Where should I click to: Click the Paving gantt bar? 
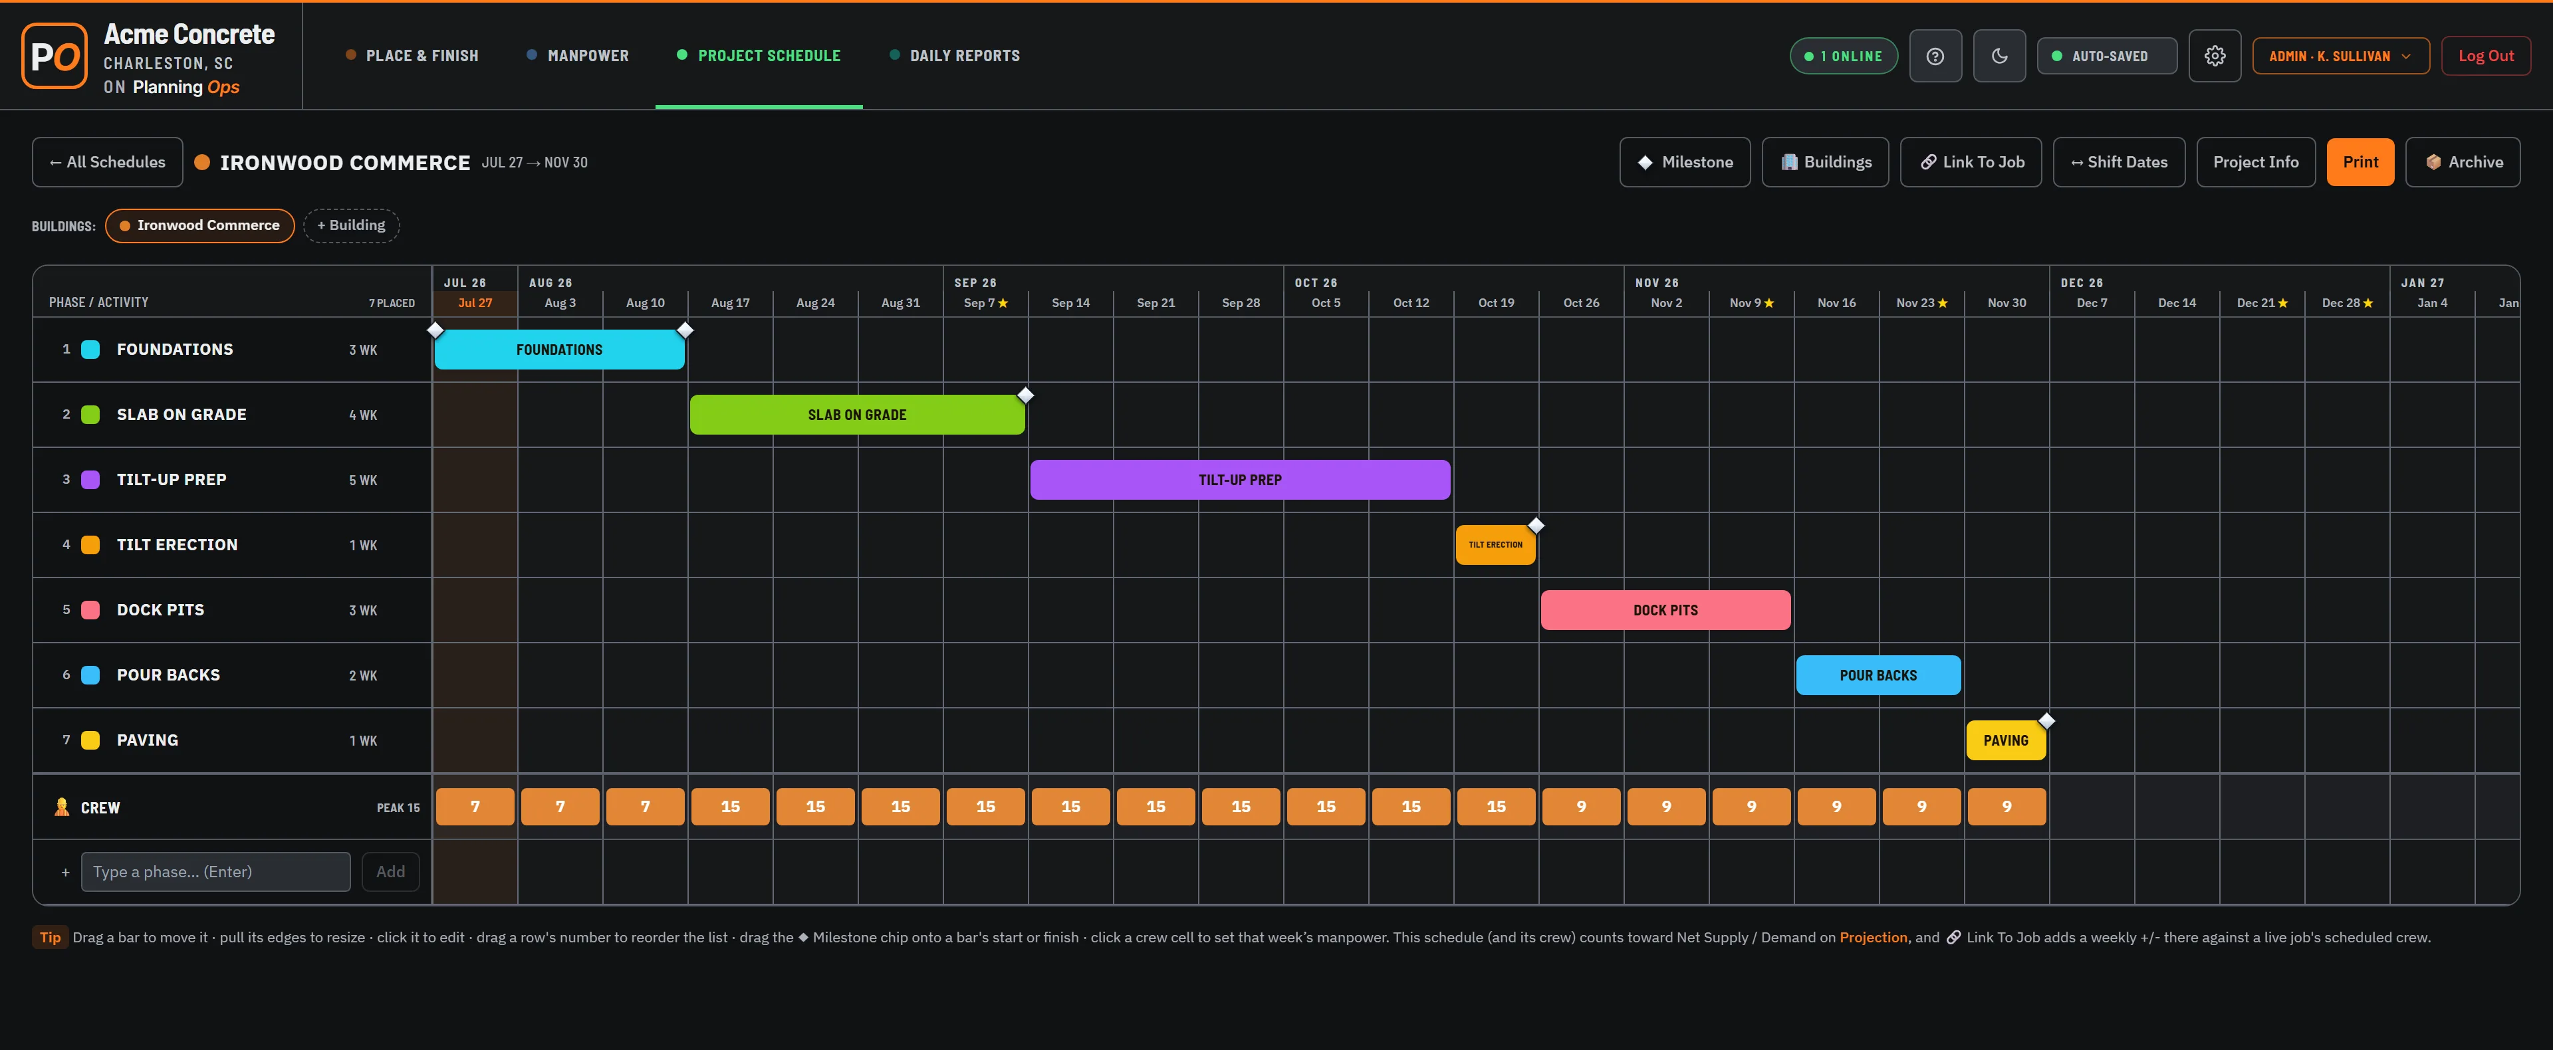2005,741
